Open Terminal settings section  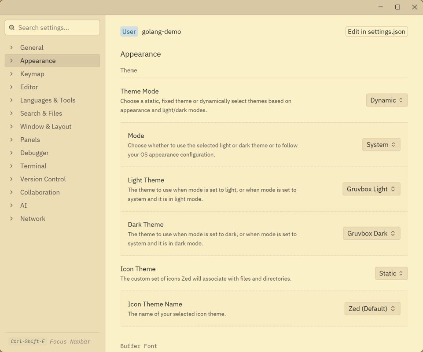point(33,166)
